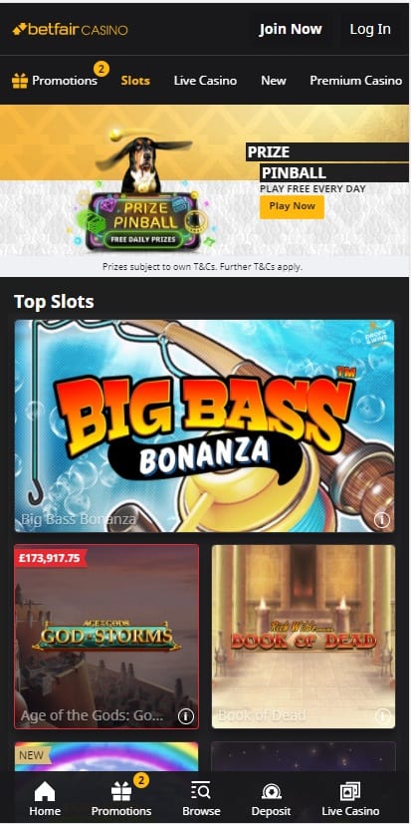Click the Betfair Casino logo
Image resolution: width=411 pixels, height=824 pixels.
pyautogui.click(x=70, y=30)
